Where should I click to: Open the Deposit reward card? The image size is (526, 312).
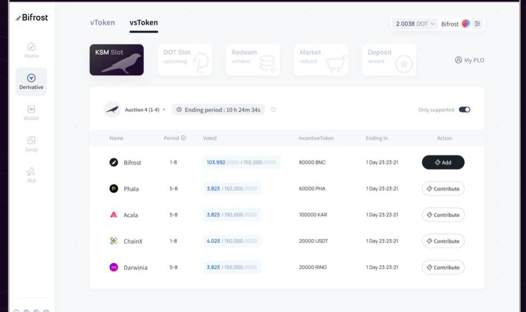(x=389, y=60)
